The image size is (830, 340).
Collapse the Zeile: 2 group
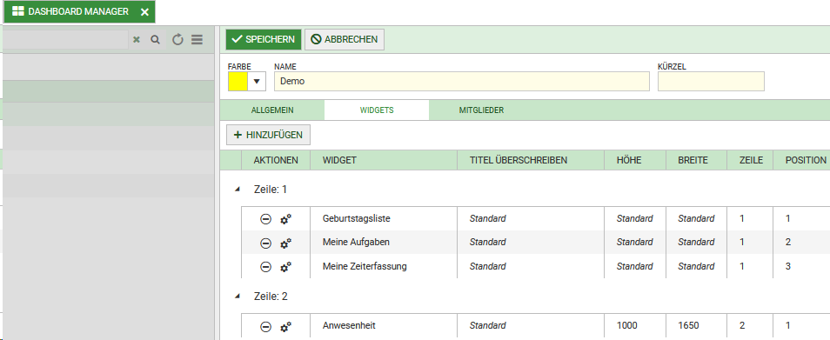[x=237, y=297]
